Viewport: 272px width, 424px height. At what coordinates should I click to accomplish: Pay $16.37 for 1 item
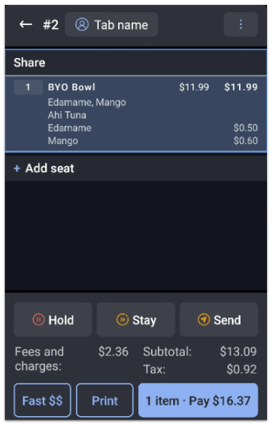198,400
